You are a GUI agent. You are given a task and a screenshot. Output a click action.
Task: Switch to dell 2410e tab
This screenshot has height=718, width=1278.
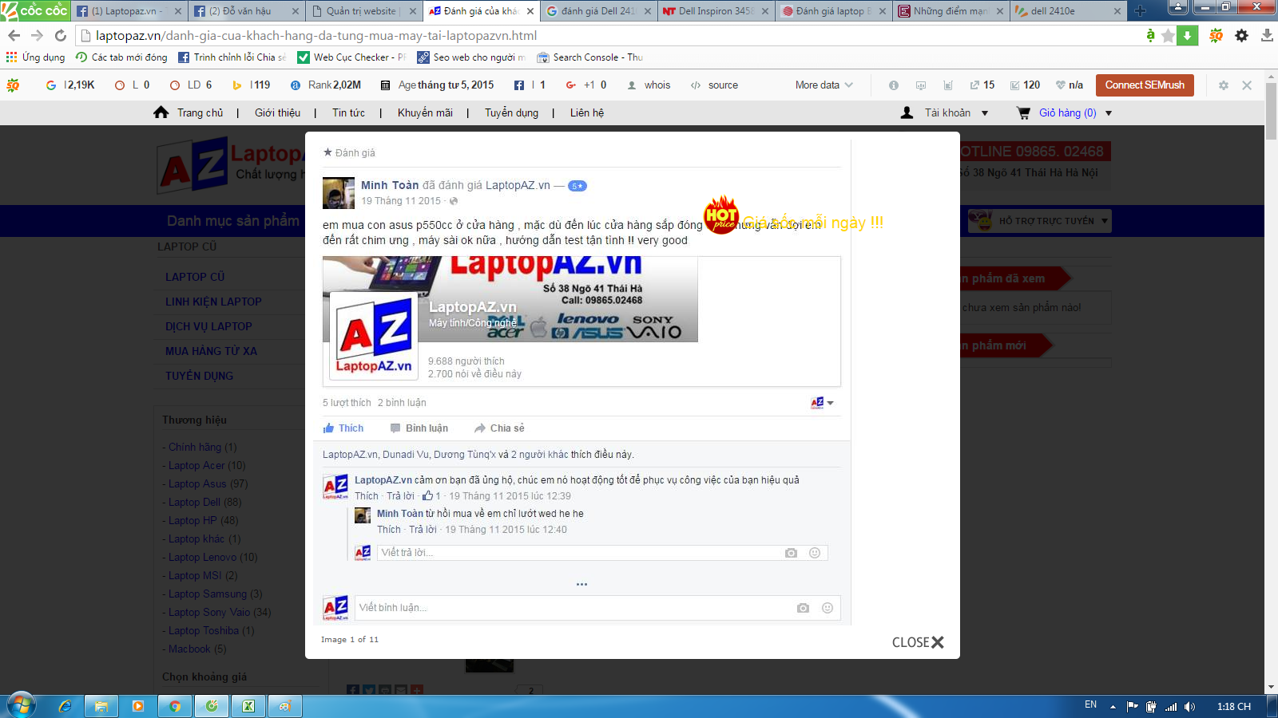[1067, 11]
